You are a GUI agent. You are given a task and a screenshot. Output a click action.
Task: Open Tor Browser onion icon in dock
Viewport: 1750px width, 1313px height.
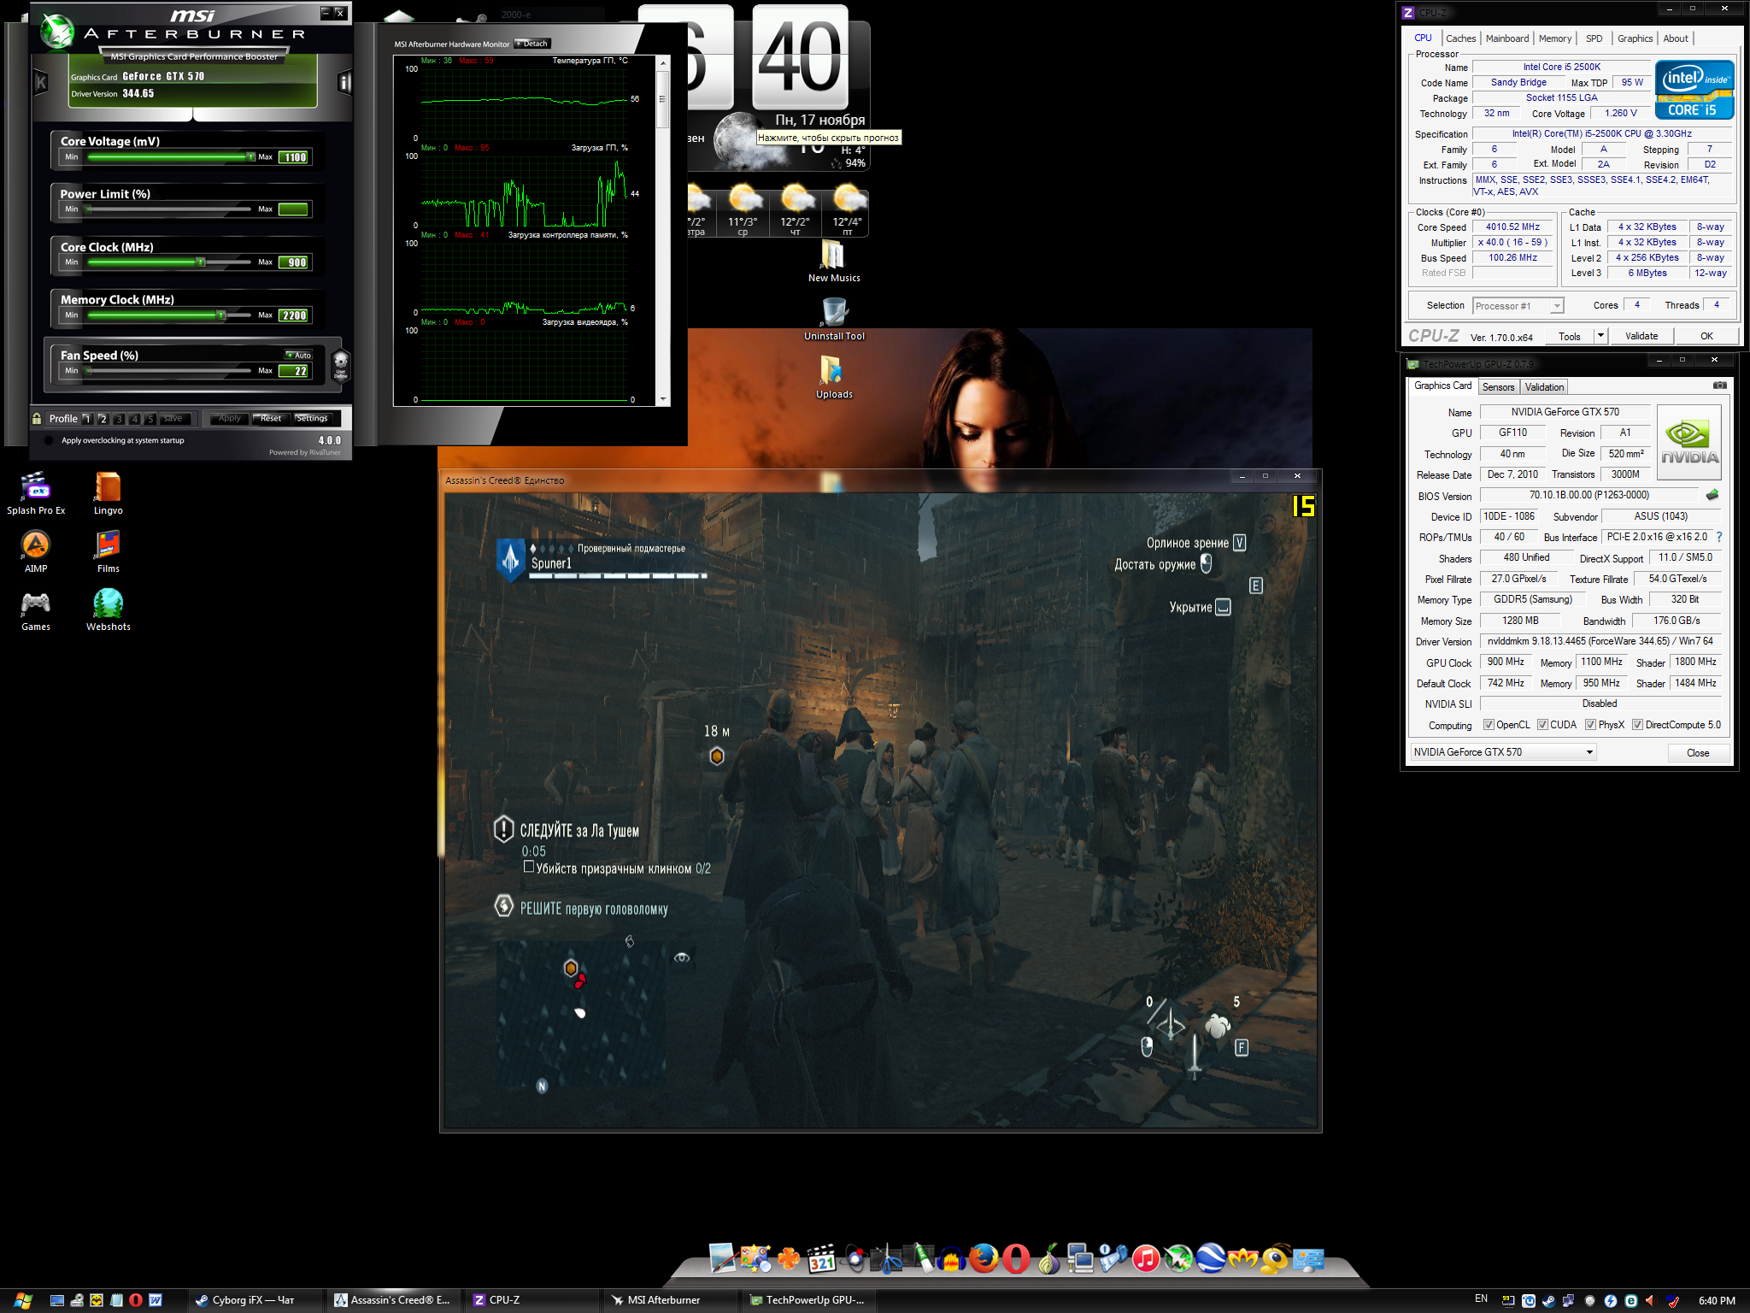point(1048,1258)
